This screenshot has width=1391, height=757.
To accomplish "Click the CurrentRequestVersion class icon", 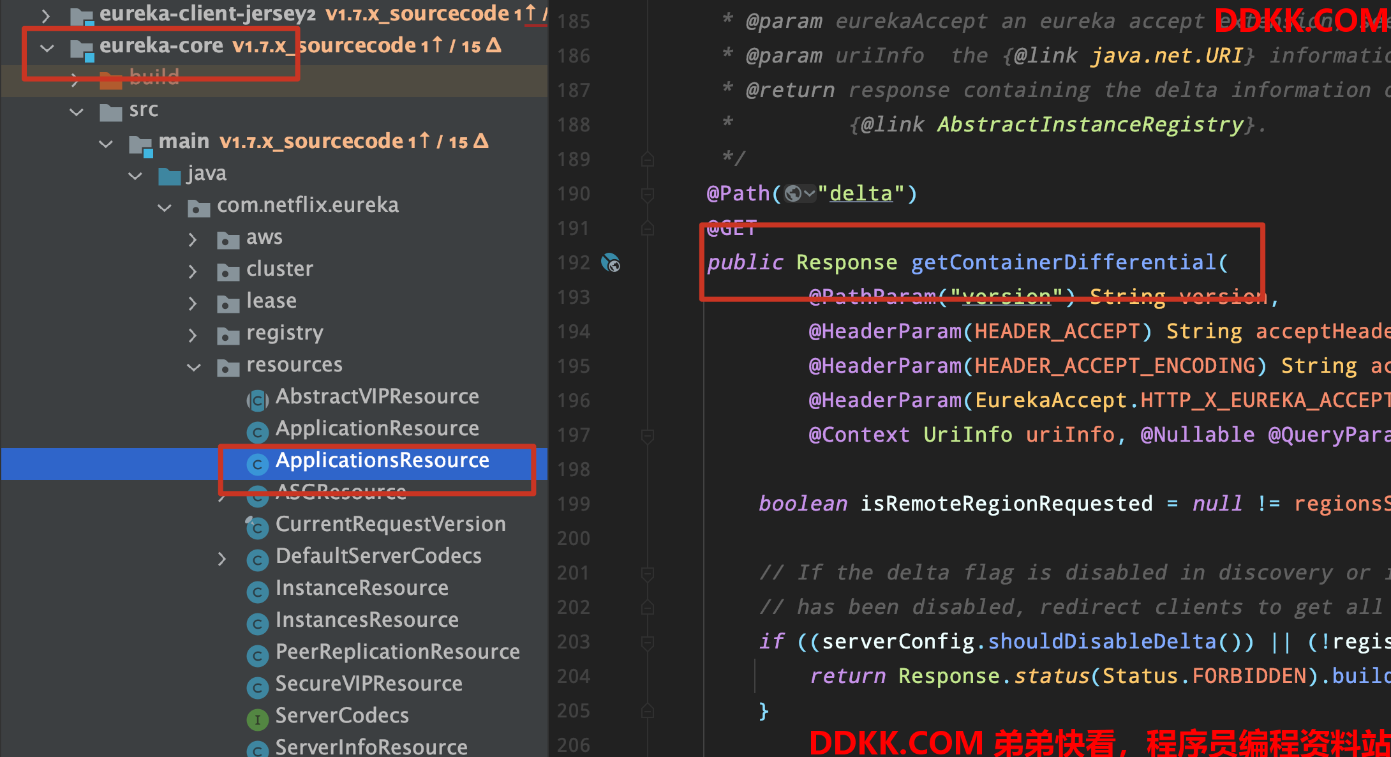I will pos(257,527).
